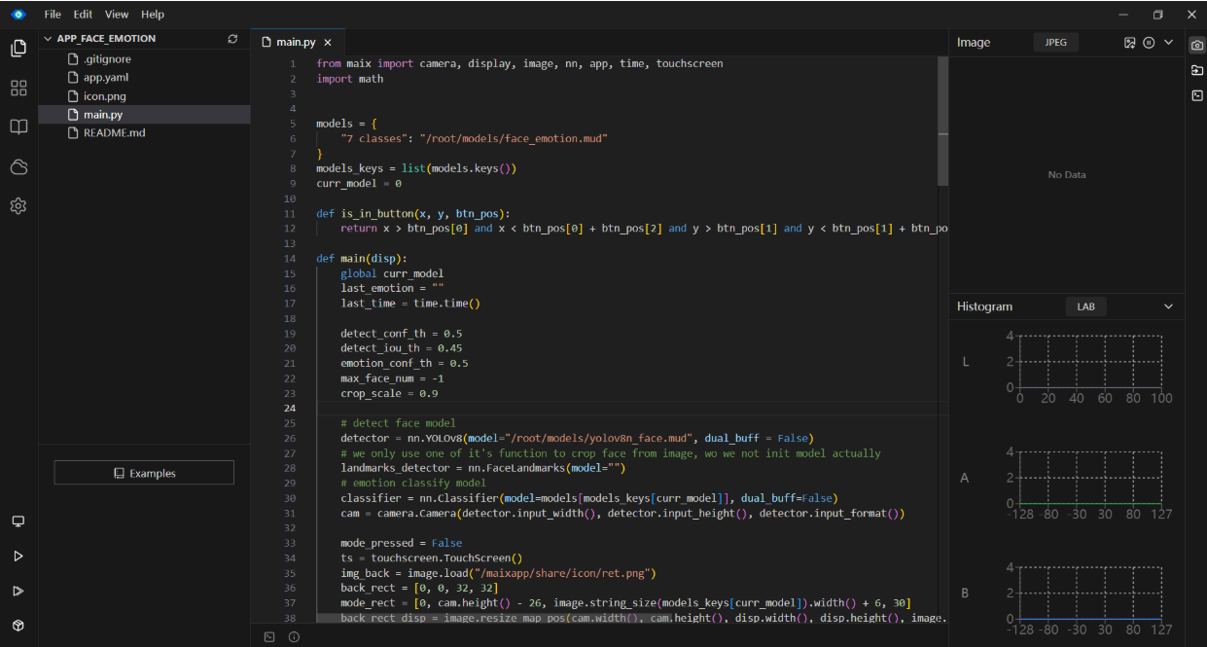1207x647 pixels.
Task: Open the cloud icon in left sidebar
Action: coord(18,167)
